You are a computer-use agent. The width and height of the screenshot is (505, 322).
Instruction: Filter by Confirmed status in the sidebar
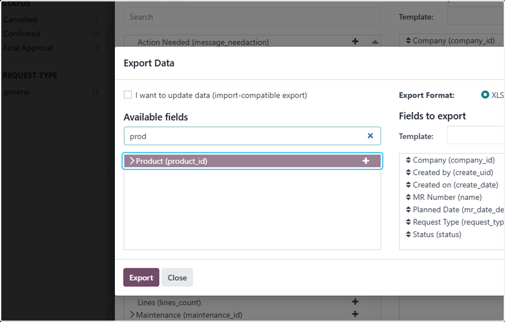click(x=21, y=34)
